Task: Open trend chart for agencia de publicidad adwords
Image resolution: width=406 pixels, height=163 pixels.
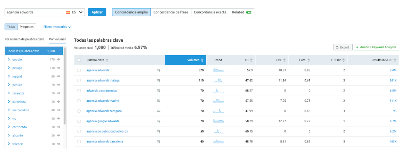Action: click(218, 131)
